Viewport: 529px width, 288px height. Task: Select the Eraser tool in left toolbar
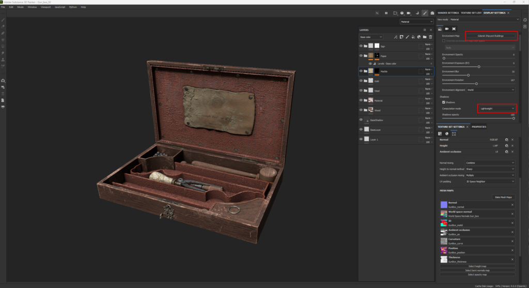click(4, 26)
